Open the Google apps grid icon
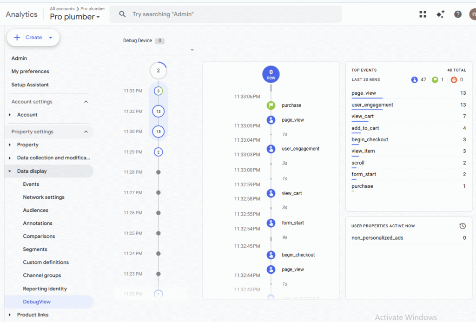Image resolution: width=476 pixels, height=322 pixels. click(423, 14)
